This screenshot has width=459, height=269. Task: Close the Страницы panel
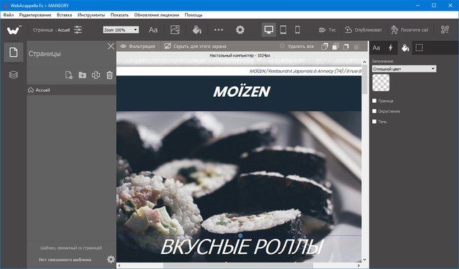coord(110,46)
